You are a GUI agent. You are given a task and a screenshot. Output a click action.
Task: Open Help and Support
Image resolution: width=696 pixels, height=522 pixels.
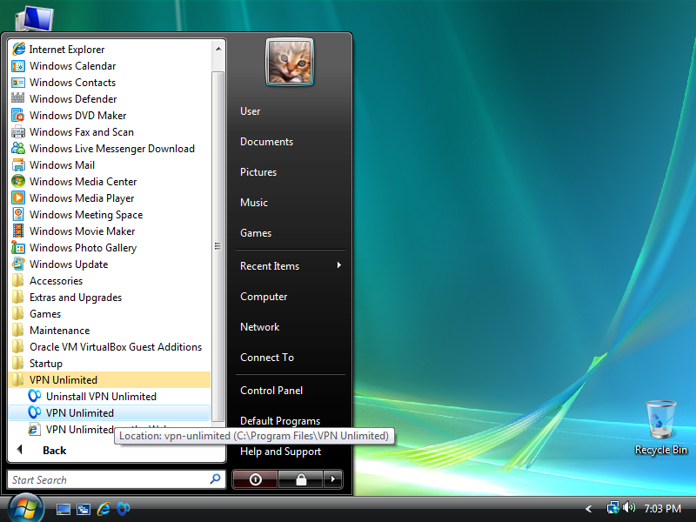click(x=280, y=452)
